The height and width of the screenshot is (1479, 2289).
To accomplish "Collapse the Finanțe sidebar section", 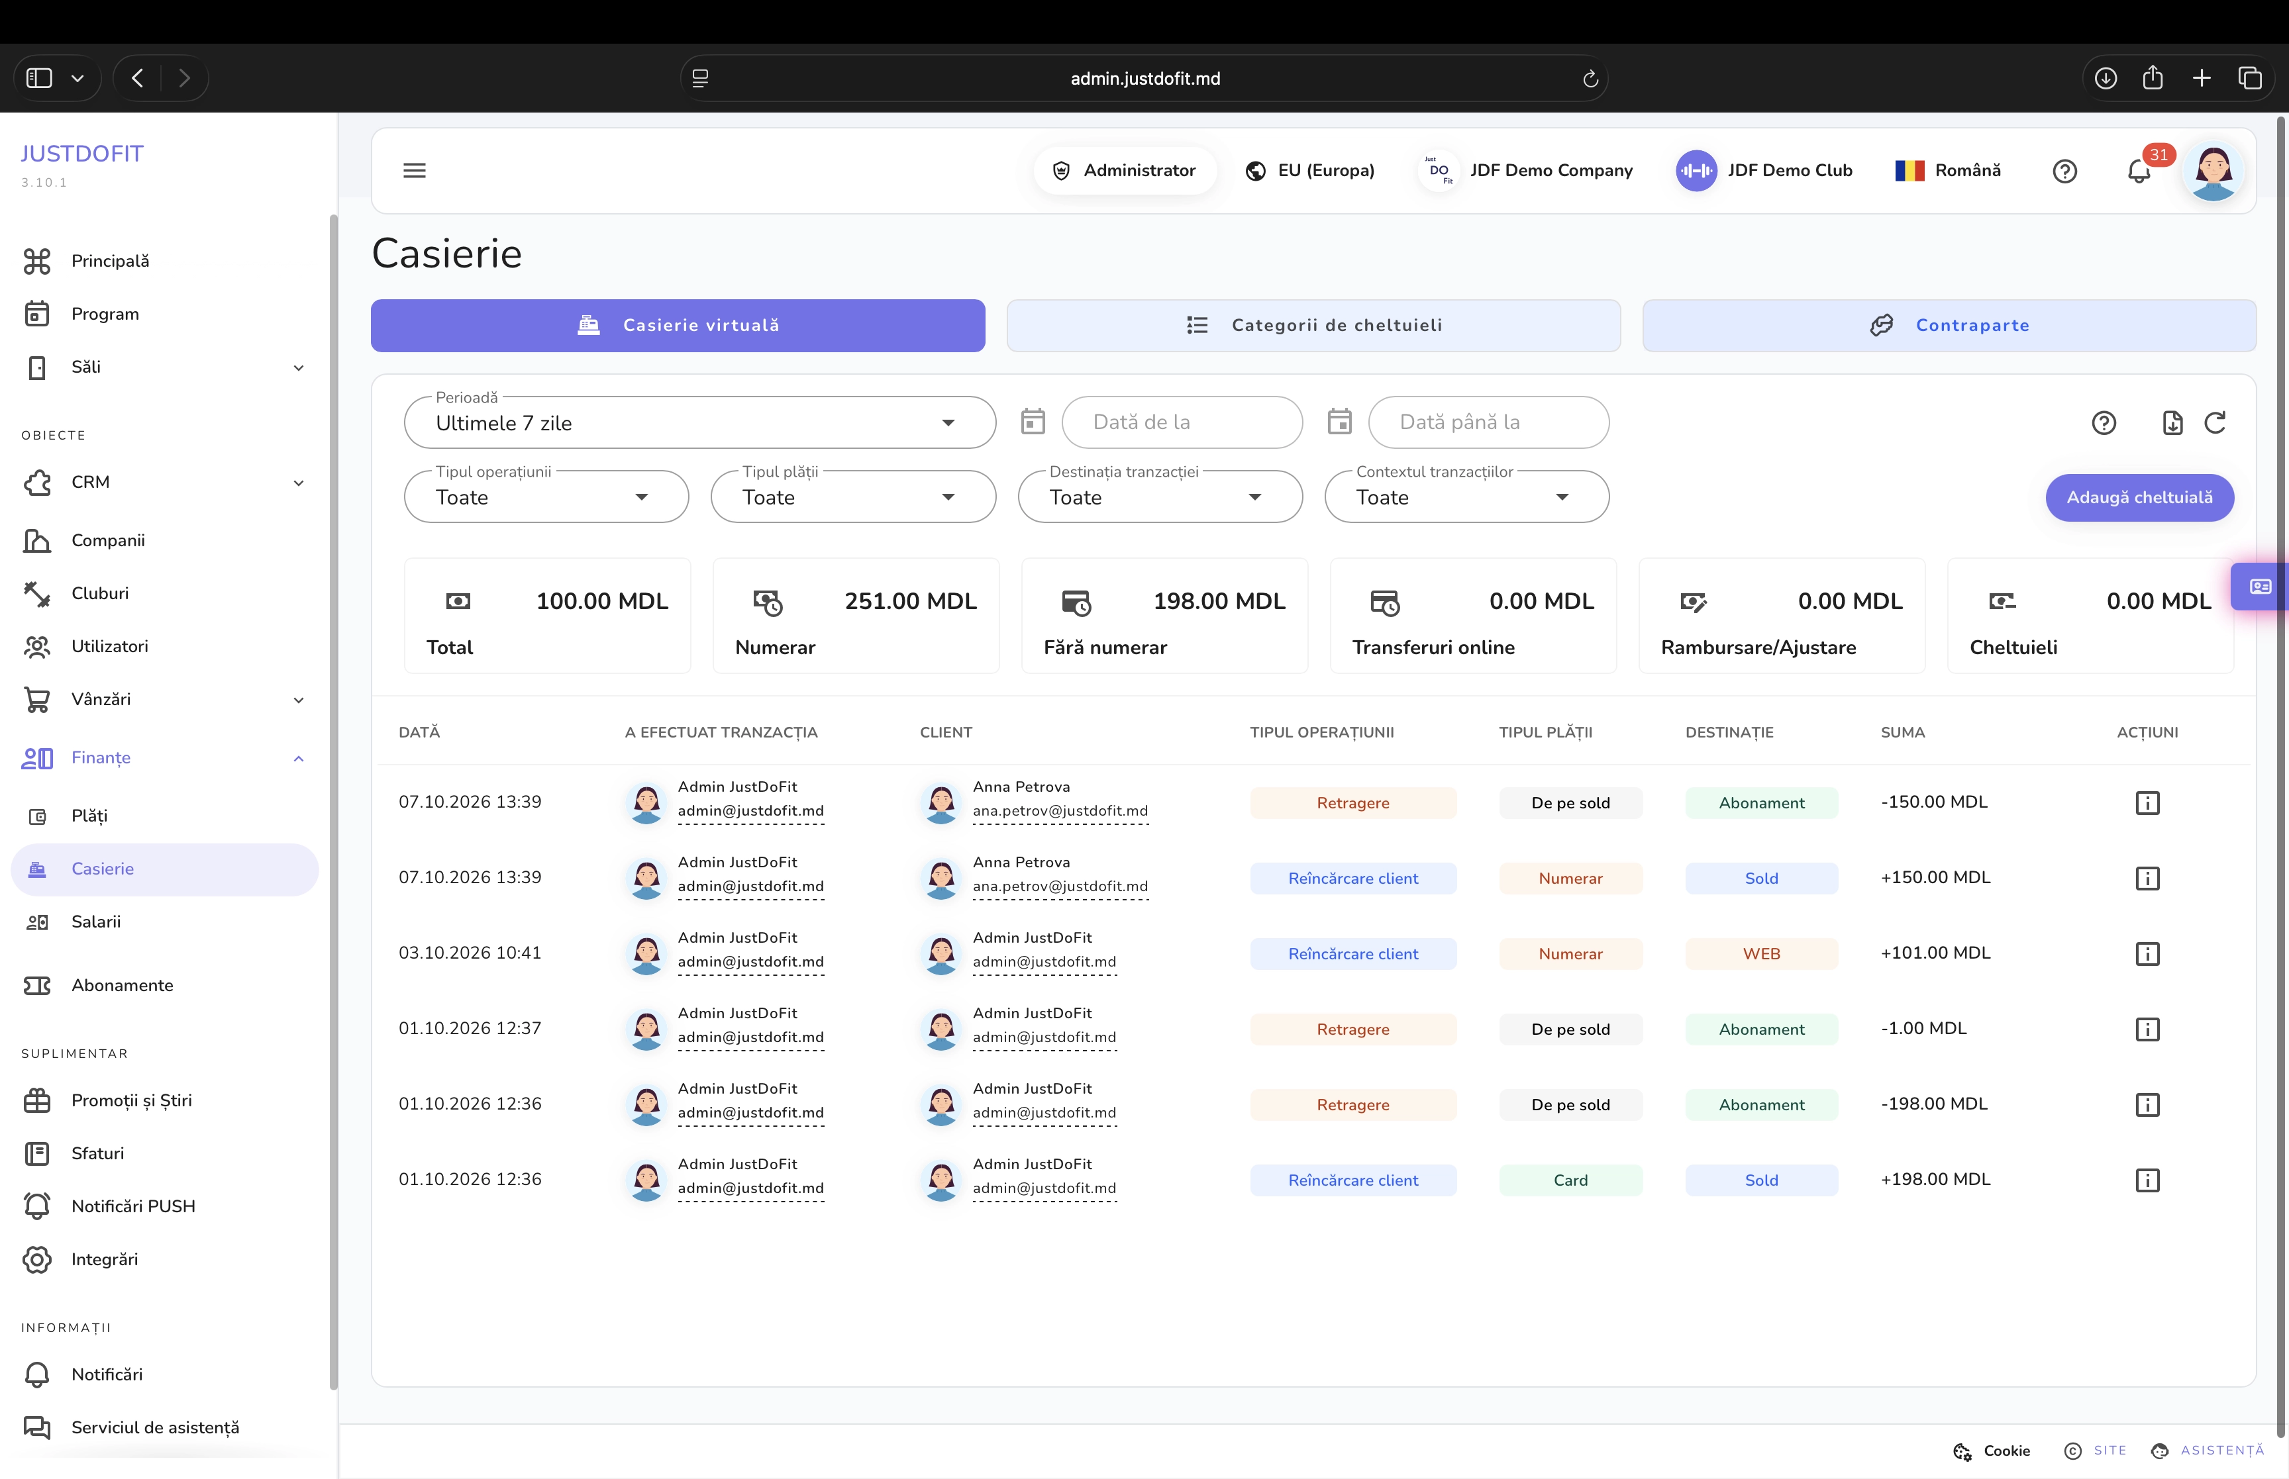I will click(x=164, y=758).
